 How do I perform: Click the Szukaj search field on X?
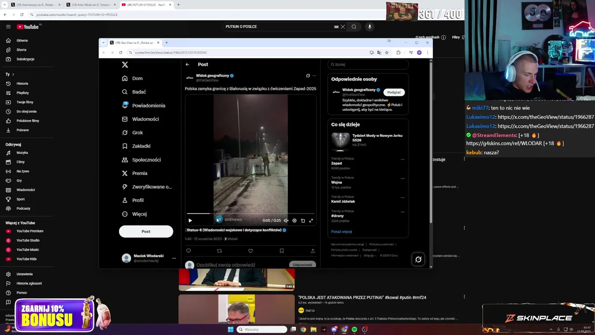pyautogui.click(x=368, y=64)
